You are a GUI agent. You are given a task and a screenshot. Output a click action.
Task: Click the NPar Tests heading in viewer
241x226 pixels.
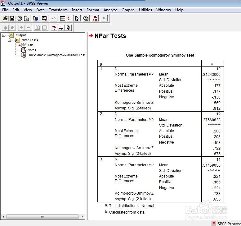110,36
